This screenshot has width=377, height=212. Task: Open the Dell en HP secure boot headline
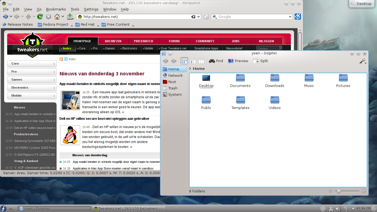[105, 119]
